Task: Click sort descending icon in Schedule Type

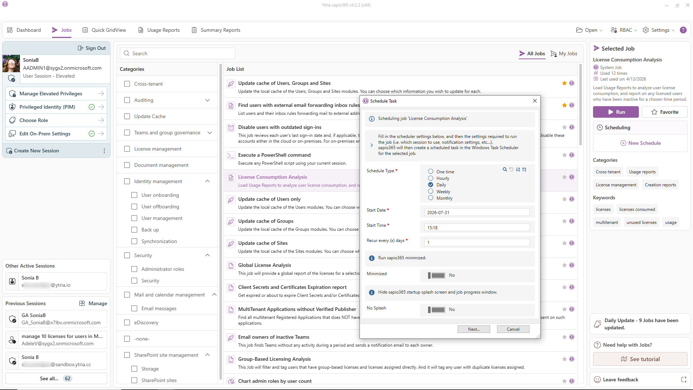Action: (x=524, y=169)
